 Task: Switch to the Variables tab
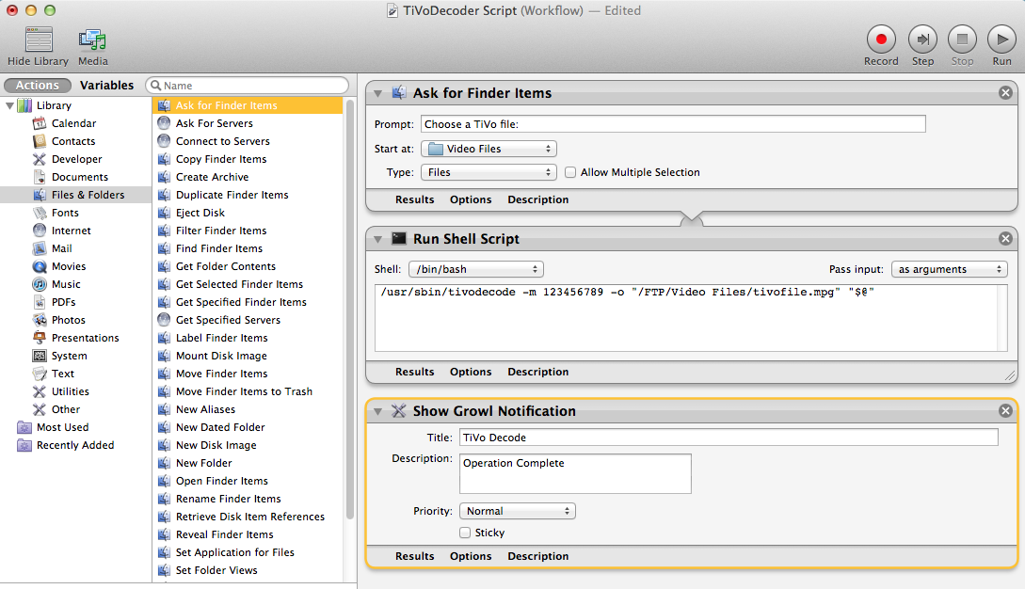tap(106, 85)
